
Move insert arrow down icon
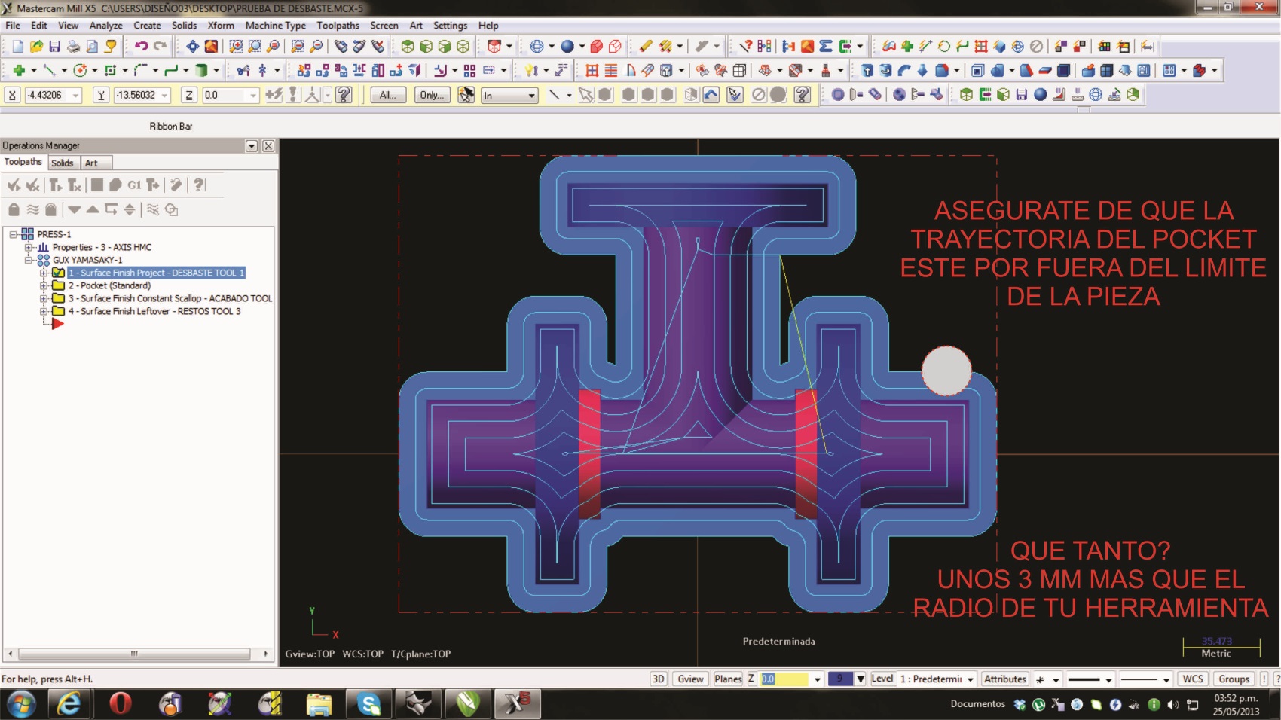tap(74, 209)
